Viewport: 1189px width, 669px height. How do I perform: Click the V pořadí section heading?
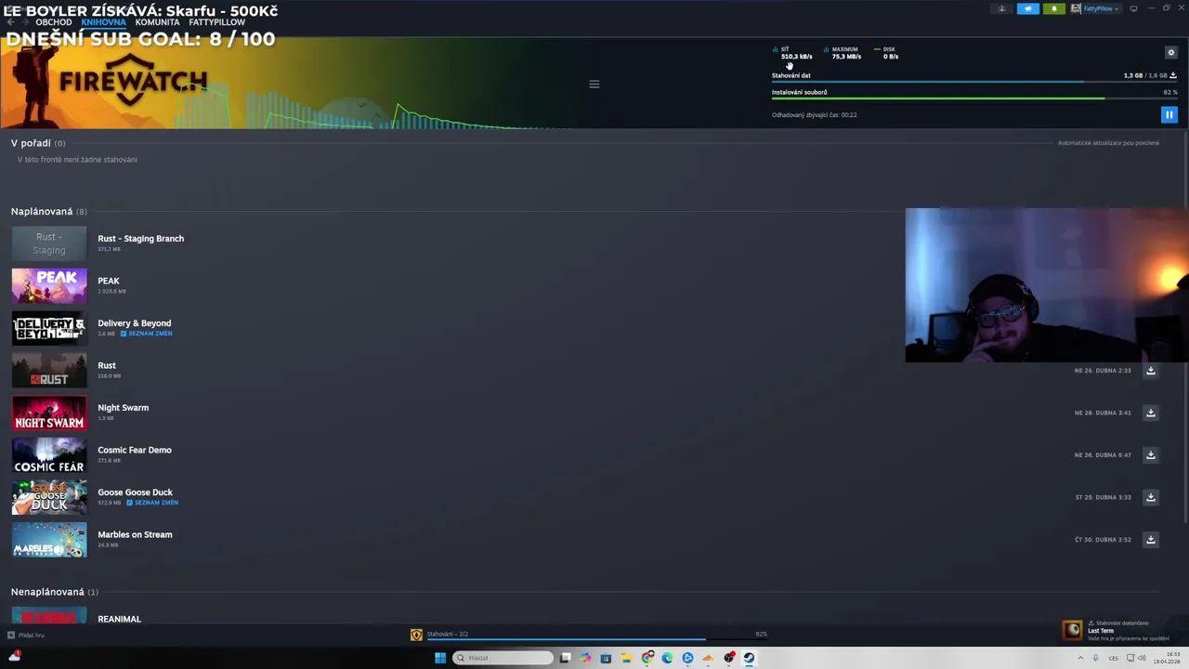click(31, 143)
